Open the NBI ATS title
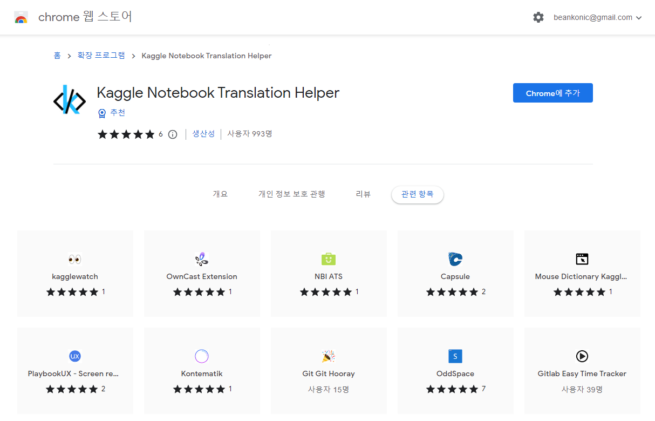Image resolution: width=655 pixels, height=421 pixels. point(329,276)
